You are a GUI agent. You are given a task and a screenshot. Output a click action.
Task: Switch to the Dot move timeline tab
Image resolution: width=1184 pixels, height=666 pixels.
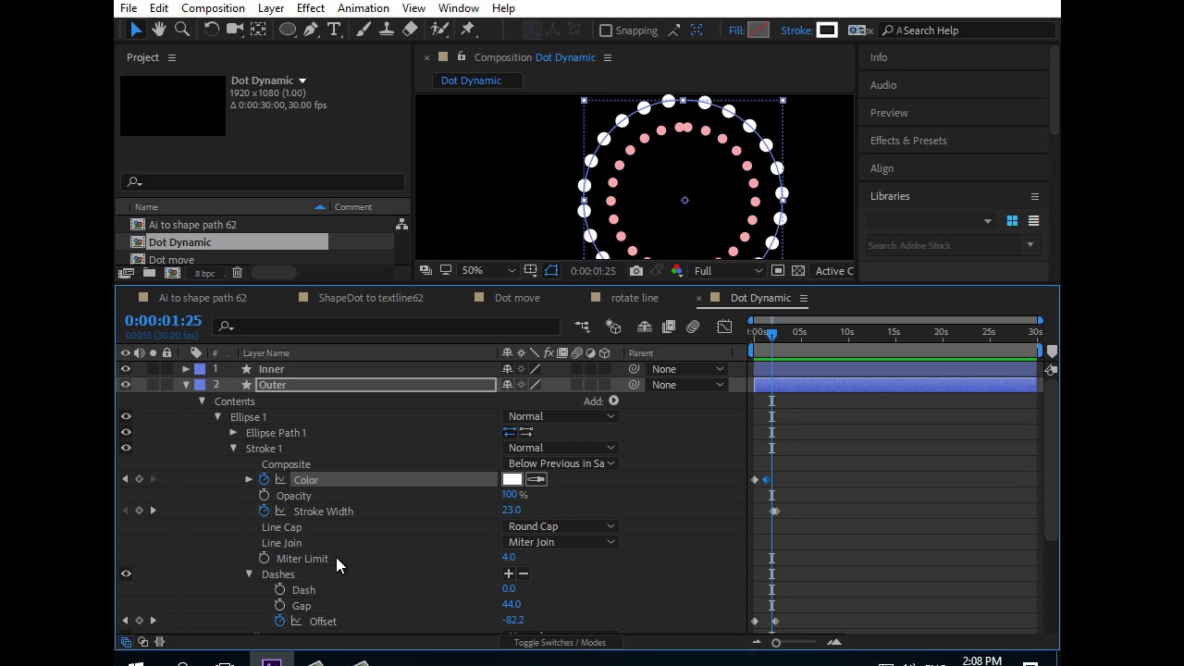[x=517, y=298]
